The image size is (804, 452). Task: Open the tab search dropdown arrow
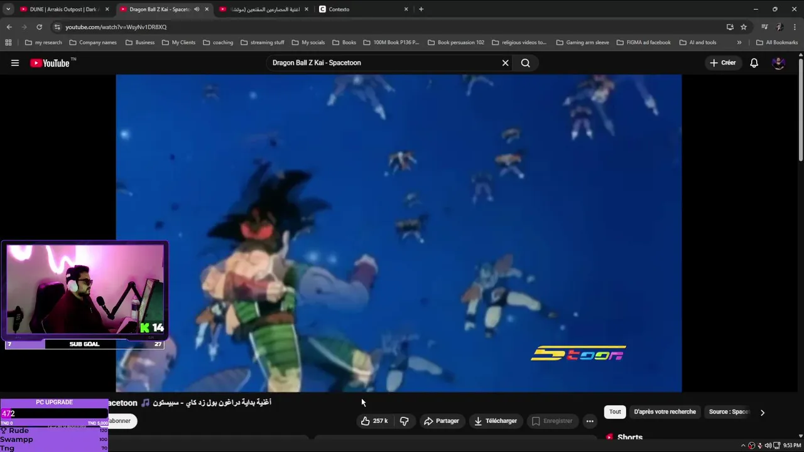pyautogui.click(x=8, y=9)
